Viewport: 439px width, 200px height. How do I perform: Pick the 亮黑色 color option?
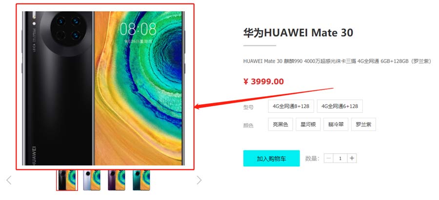pos(280,124)
